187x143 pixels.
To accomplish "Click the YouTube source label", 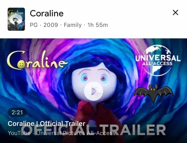I will pyautogui.click(x=19, y=133).
